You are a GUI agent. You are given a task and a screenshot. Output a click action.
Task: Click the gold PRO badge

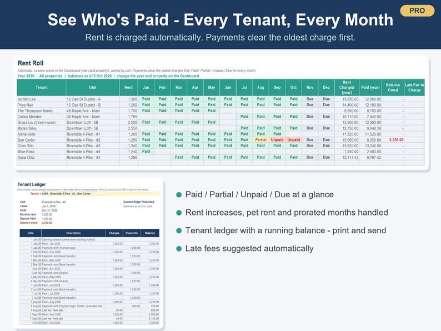pos(417,11)
